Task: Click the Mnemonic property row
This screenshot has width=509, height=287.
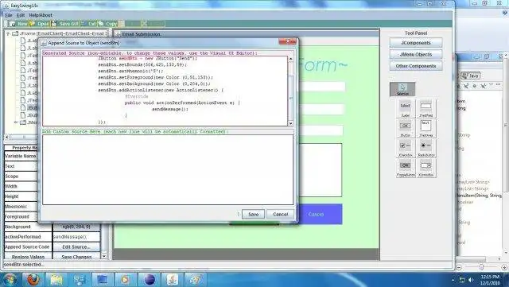Action: pyautogui.click(x=21, y=207)
